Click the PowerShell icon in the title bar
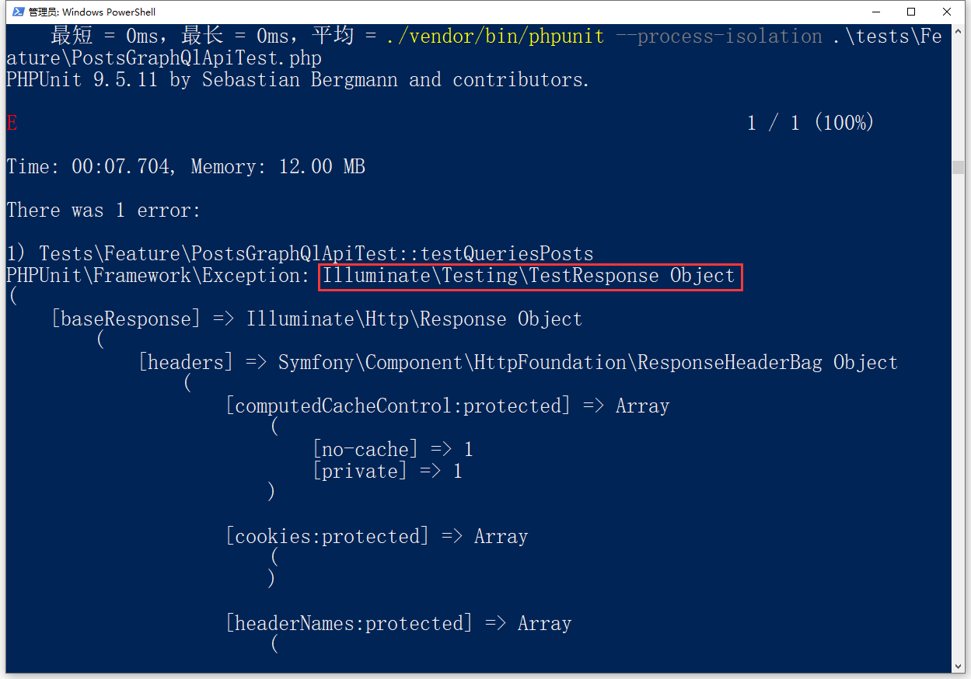971x679 pixels. pos(13,12)
